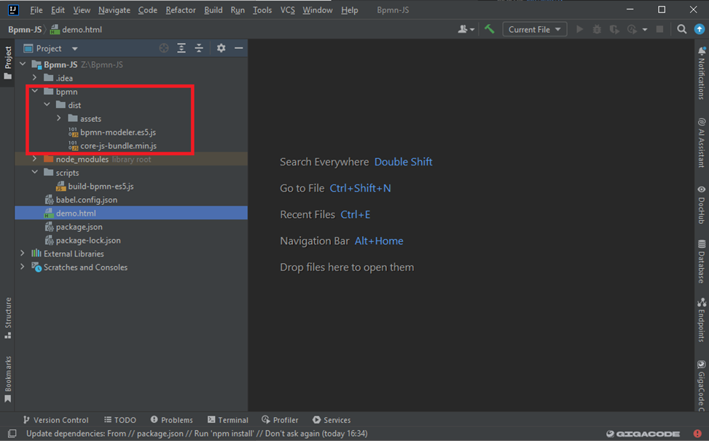
Task: Click the Run play icon
Action: (579, 29)
